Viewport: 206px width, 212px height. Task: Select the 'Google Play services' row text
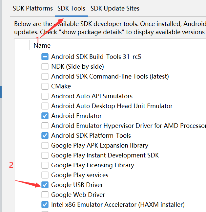(80, 175)
